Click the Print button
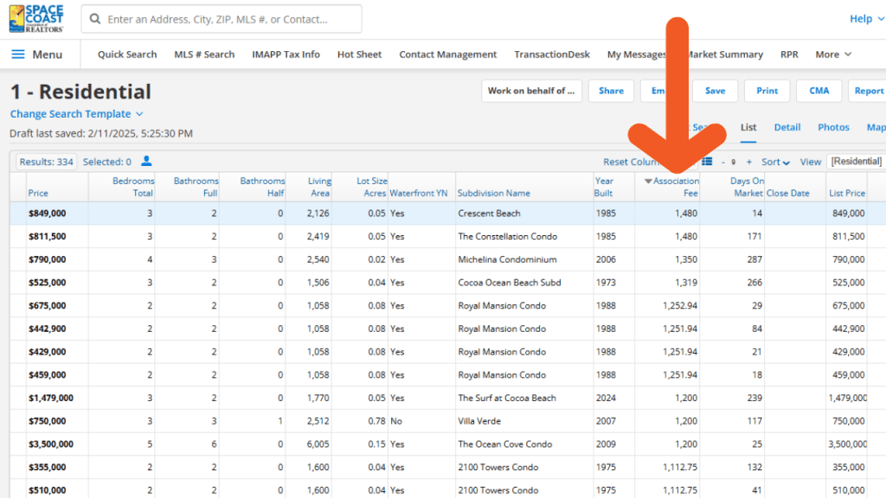This screenshot has width=886, height=498. click(x=767, y=90)
